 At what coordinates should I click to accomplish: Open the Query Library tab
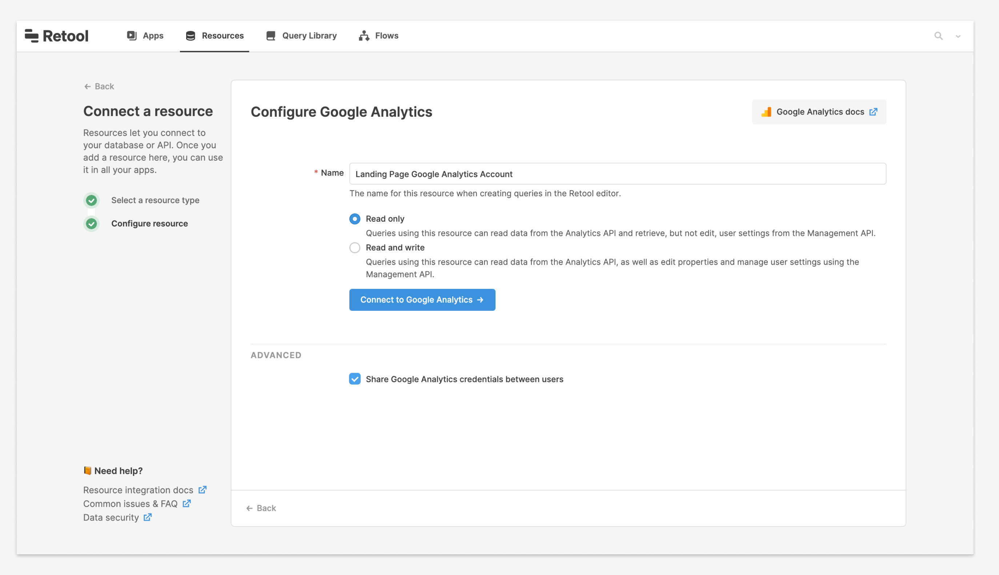point(301,36)
